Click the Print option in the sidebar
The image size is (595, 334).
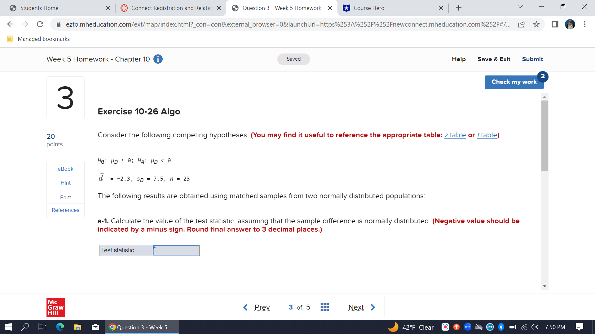65,197
